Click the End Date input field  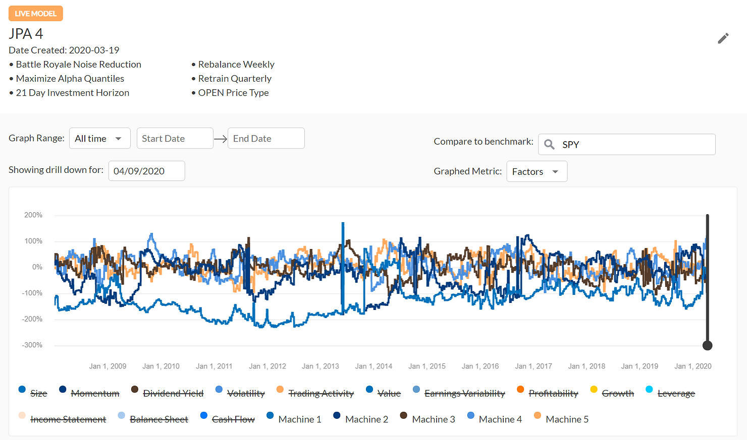(266, 138)
